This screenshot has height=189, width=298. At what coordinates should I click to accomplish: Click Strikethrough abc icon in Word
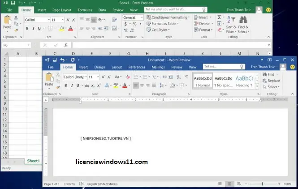(87, 86)
